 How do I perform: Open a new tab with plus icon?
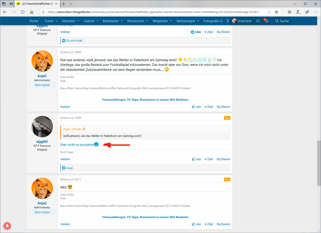tap(64, 4)
